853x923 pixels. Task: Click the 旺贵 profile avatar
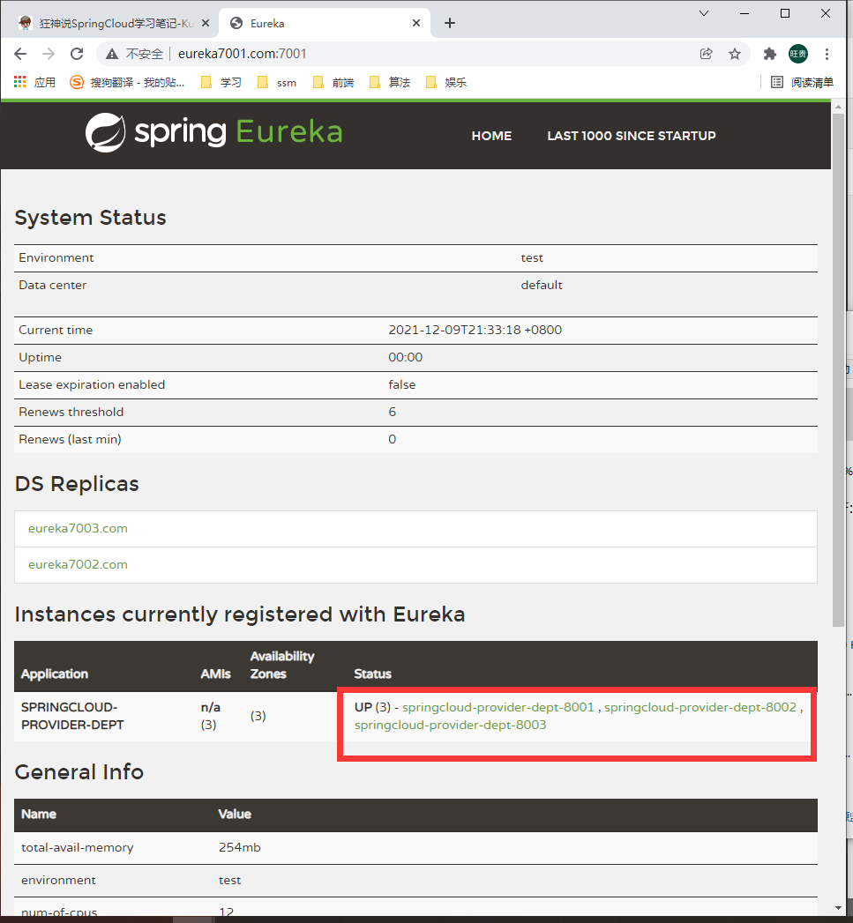coord(798,54)
